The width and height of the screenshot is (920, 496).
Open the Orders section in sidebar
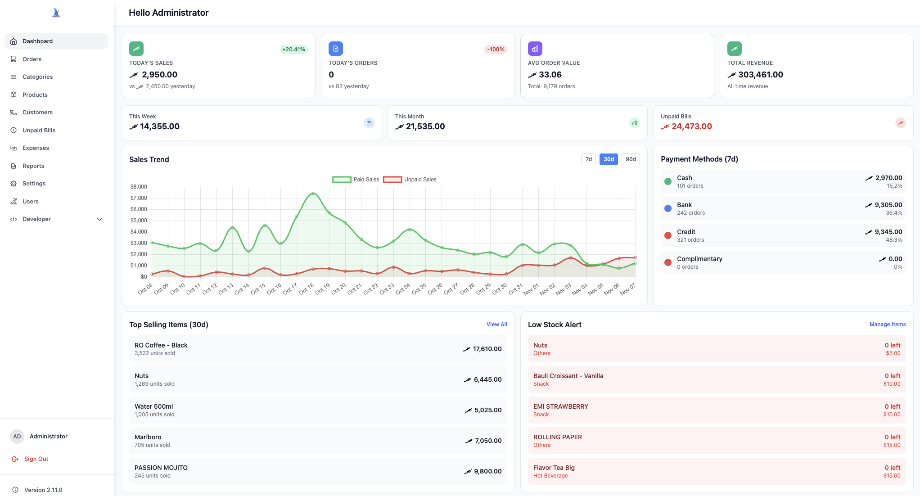[x=32, y=59]
